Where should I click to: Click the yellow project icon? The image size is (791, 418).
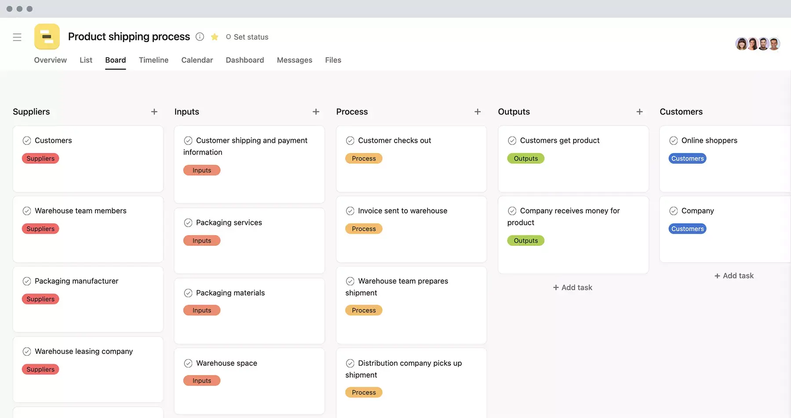[x=47, y=36]
